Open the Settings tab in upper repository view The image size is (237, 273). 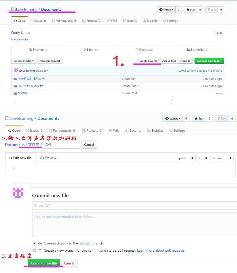(170, 21)
